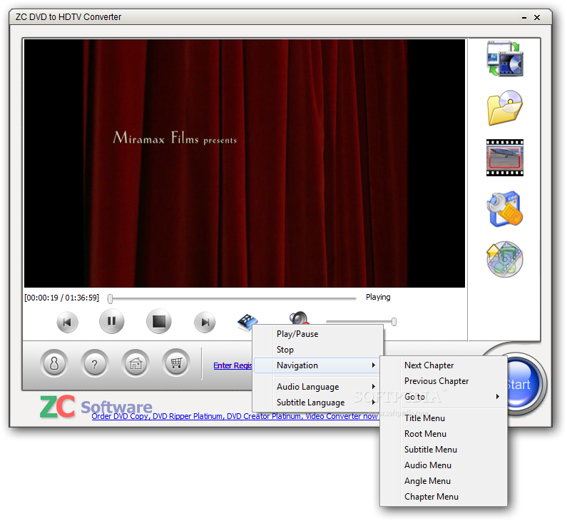Image resolution: width=567 pixels, height=521 pixels.
Task: Select Previous Chapter in the submenu
Action: pos(444,381)
